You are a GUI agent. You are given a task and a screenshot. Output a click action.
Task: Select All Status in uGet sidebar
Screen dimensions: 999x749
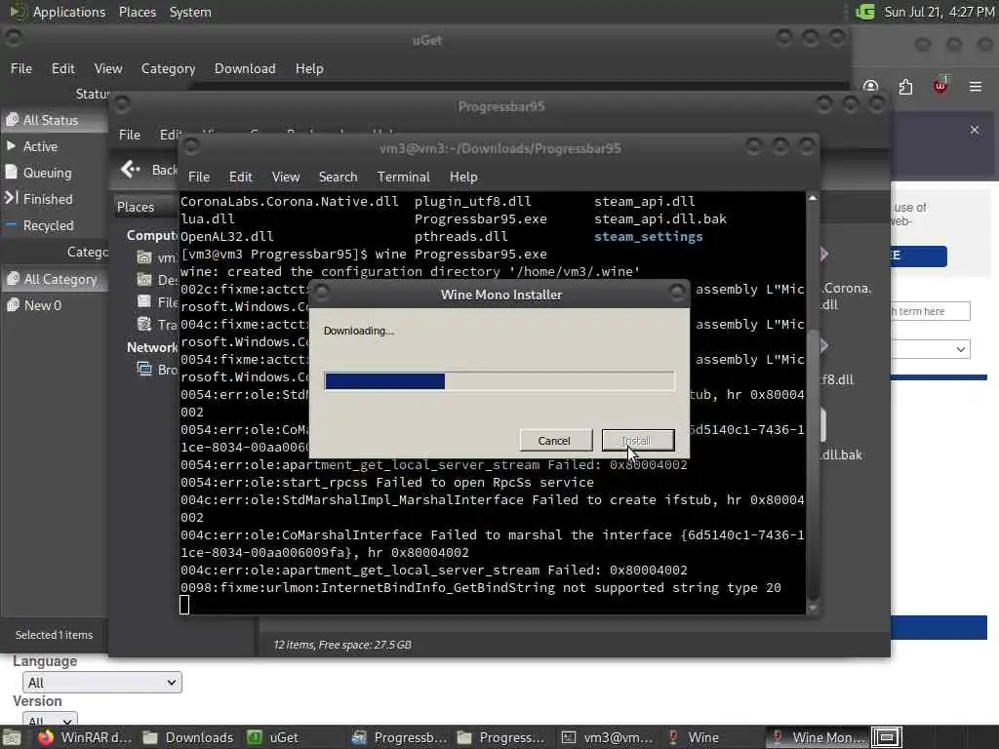[x=55, y=120]
